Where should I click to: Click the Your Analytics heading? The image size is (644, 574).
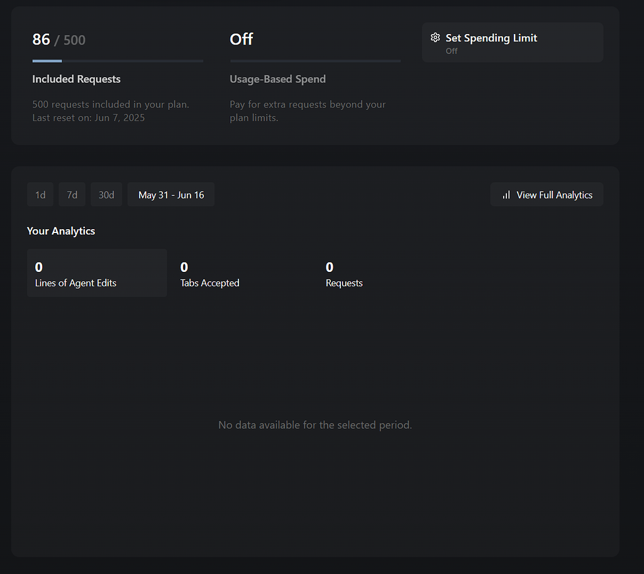pyautogui.click(x=61, y=230)
